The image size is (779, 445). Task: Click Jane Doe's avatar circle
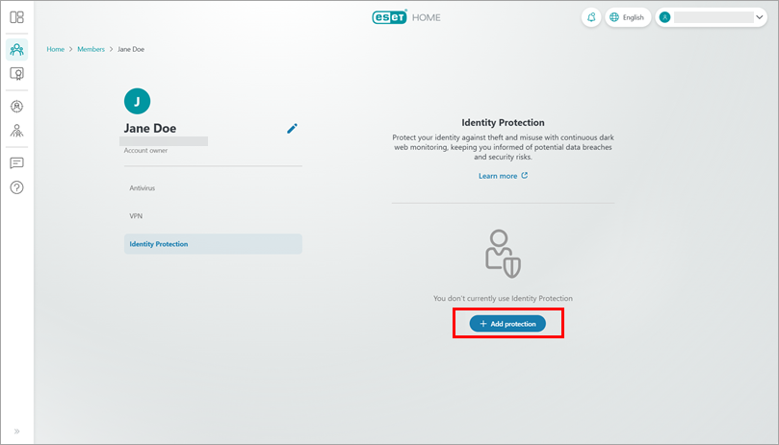click(x=137, y=100)
